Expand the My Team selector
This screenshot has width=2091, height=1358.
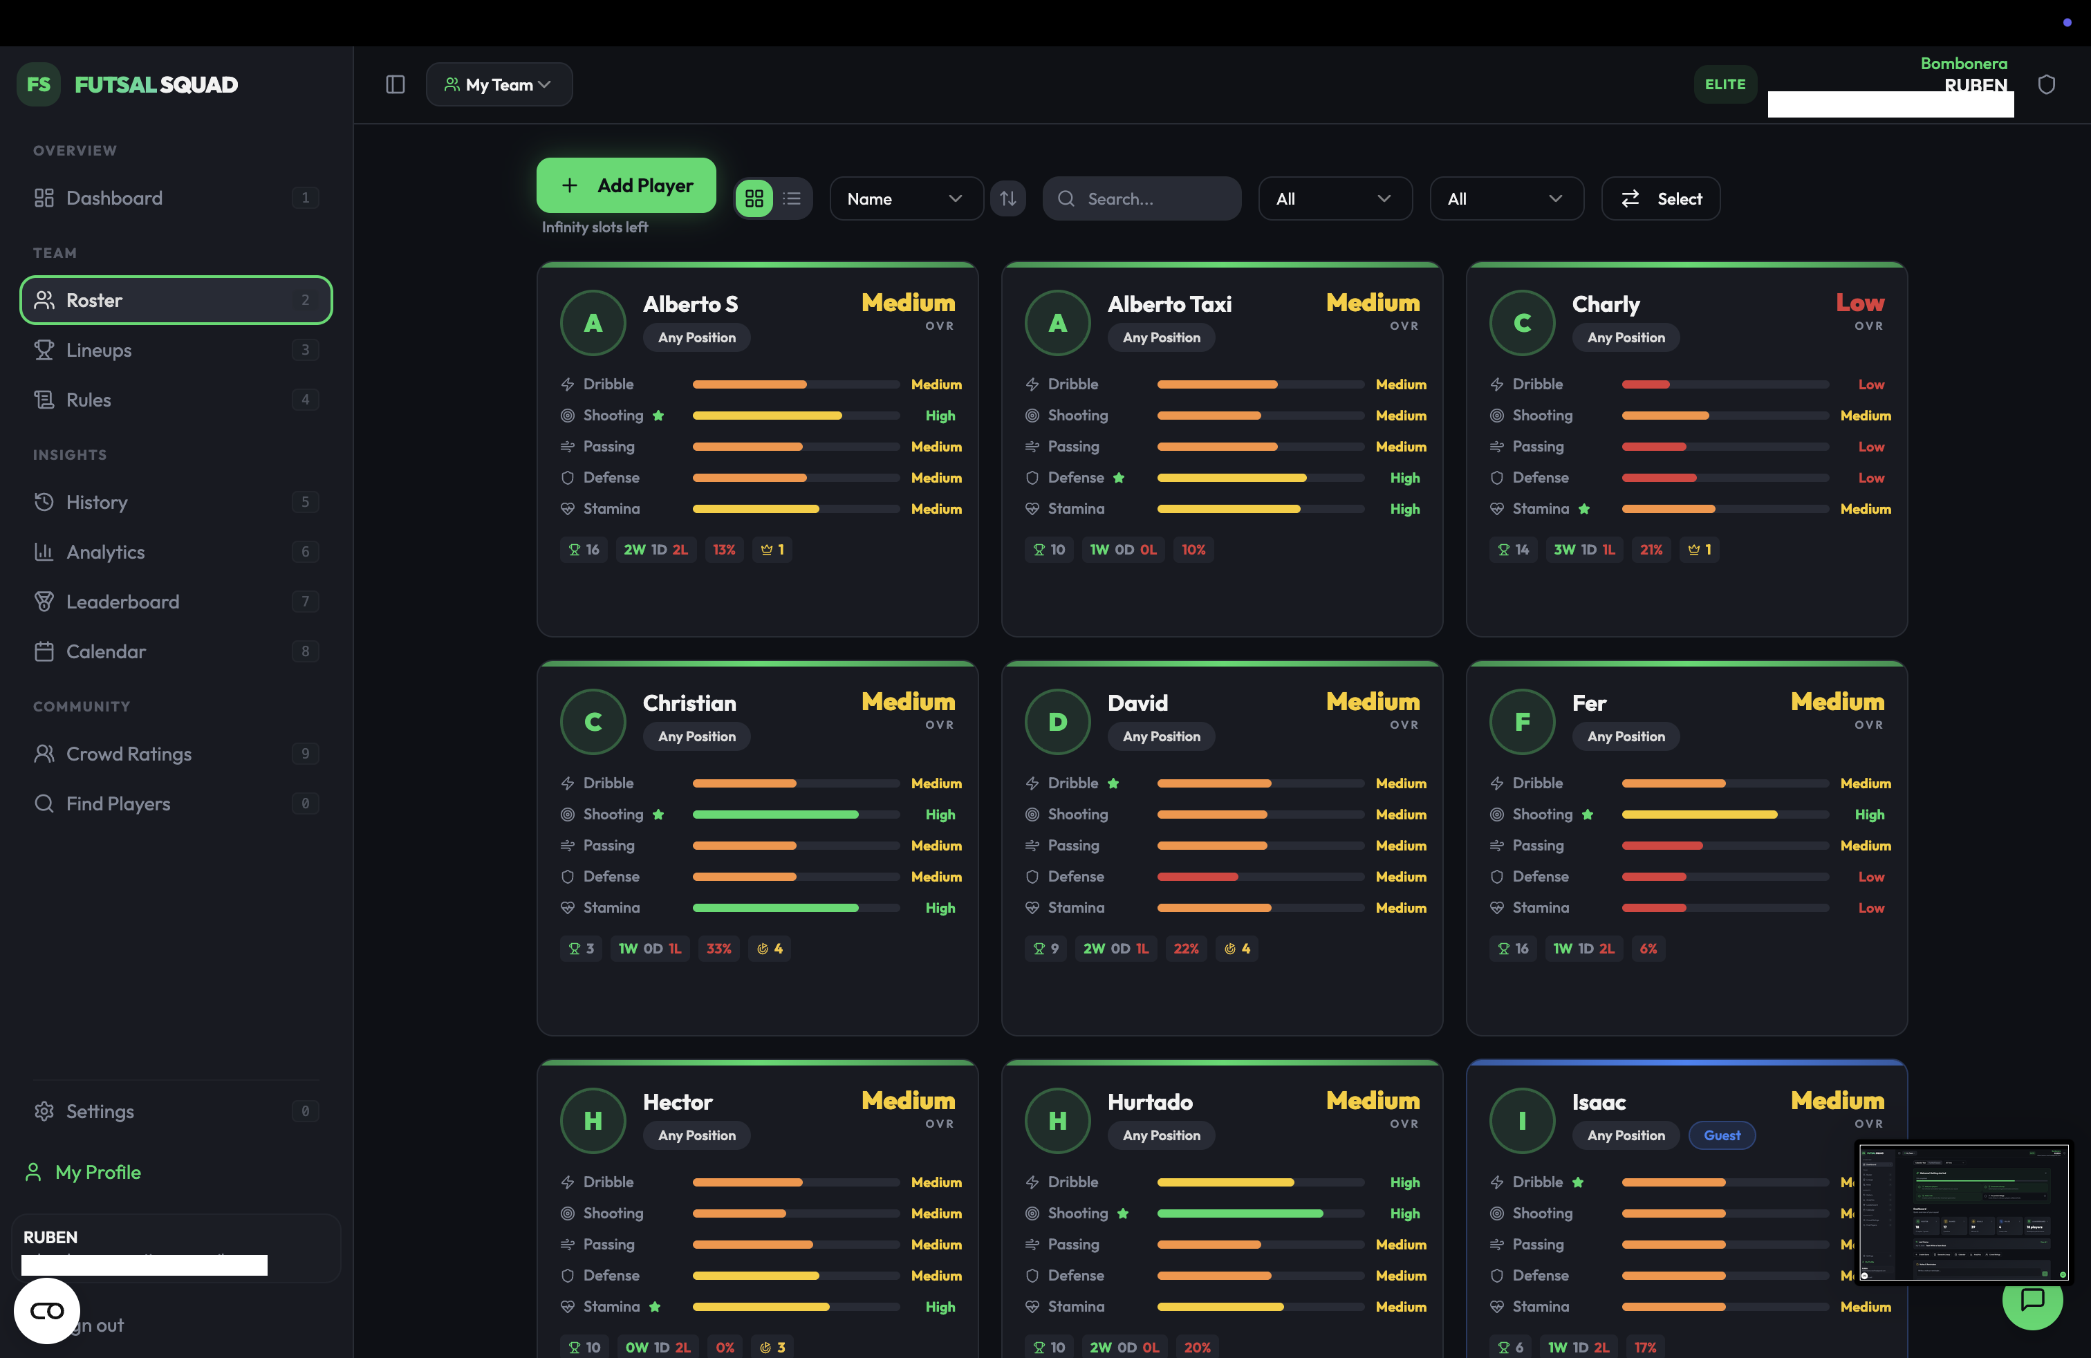(x=499, y=84)
